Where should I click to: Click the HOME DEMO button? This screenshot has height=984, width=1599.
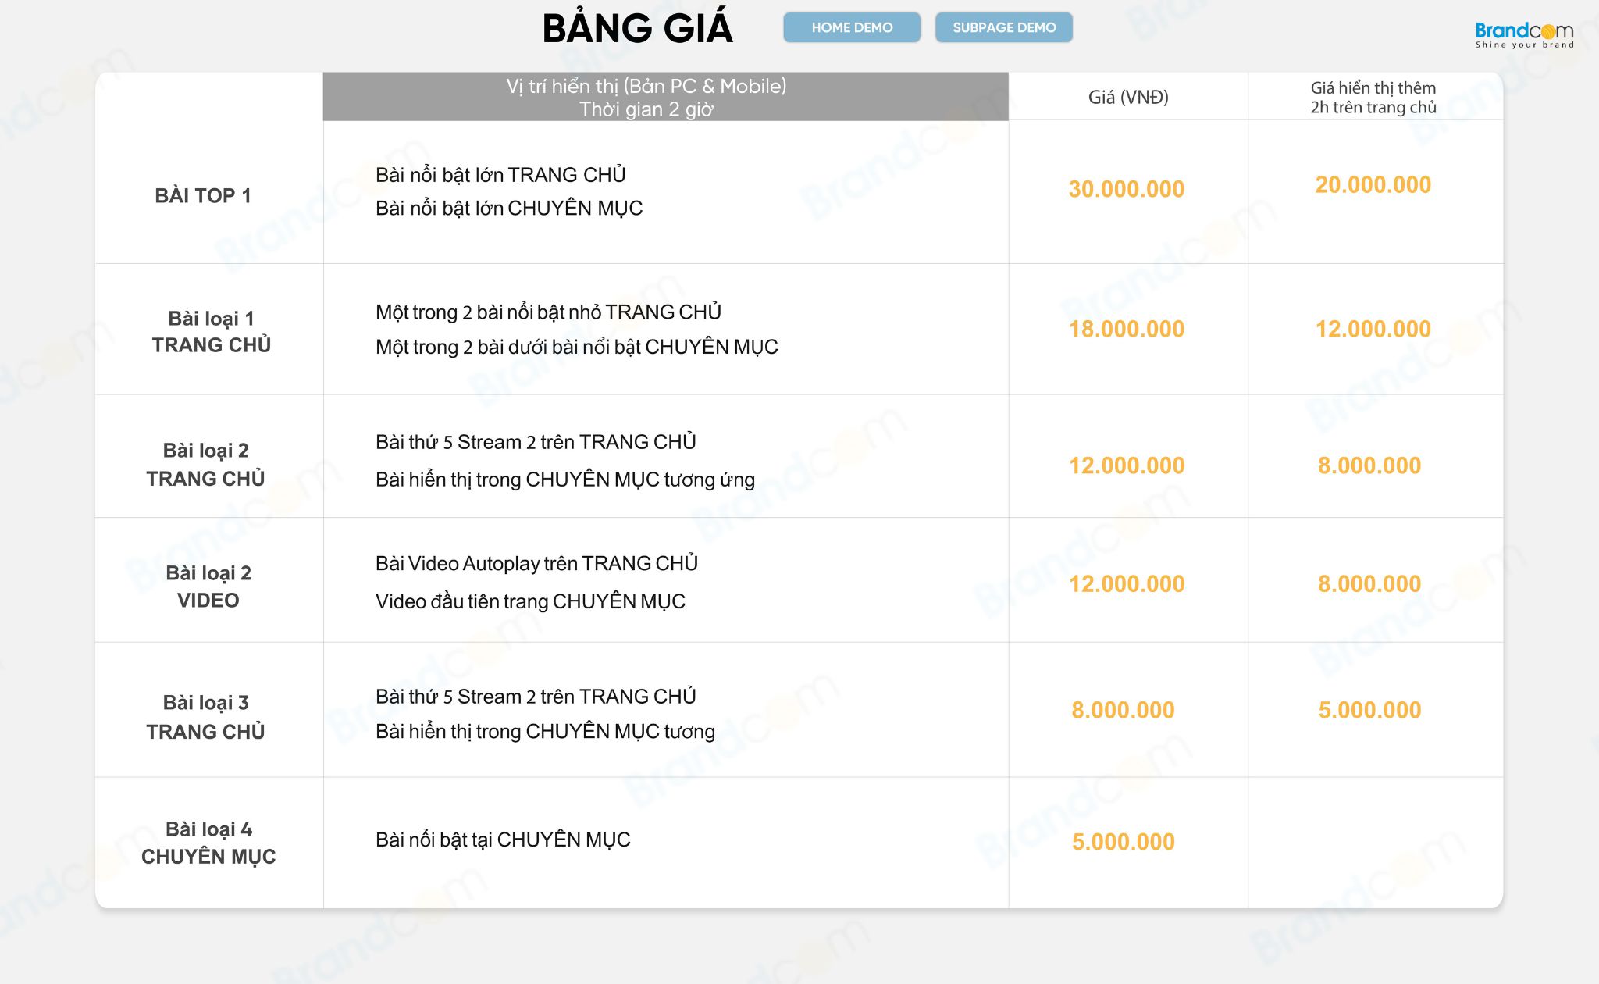point(852,27)
